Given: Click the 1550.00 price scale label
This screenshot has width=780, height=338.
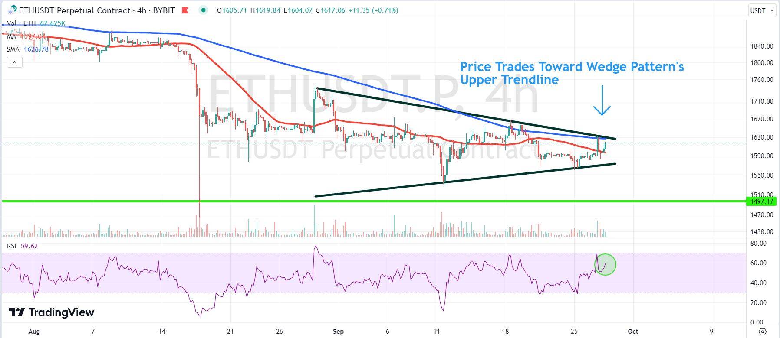Looking at the screenshot, I should [x=761, y=175].
